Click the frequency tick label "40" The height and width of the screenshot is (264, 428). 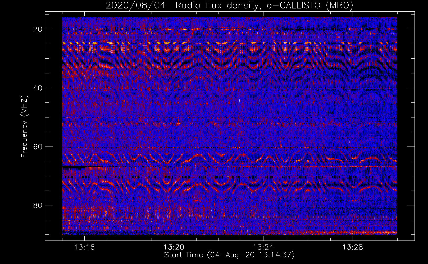coord(38,88)
